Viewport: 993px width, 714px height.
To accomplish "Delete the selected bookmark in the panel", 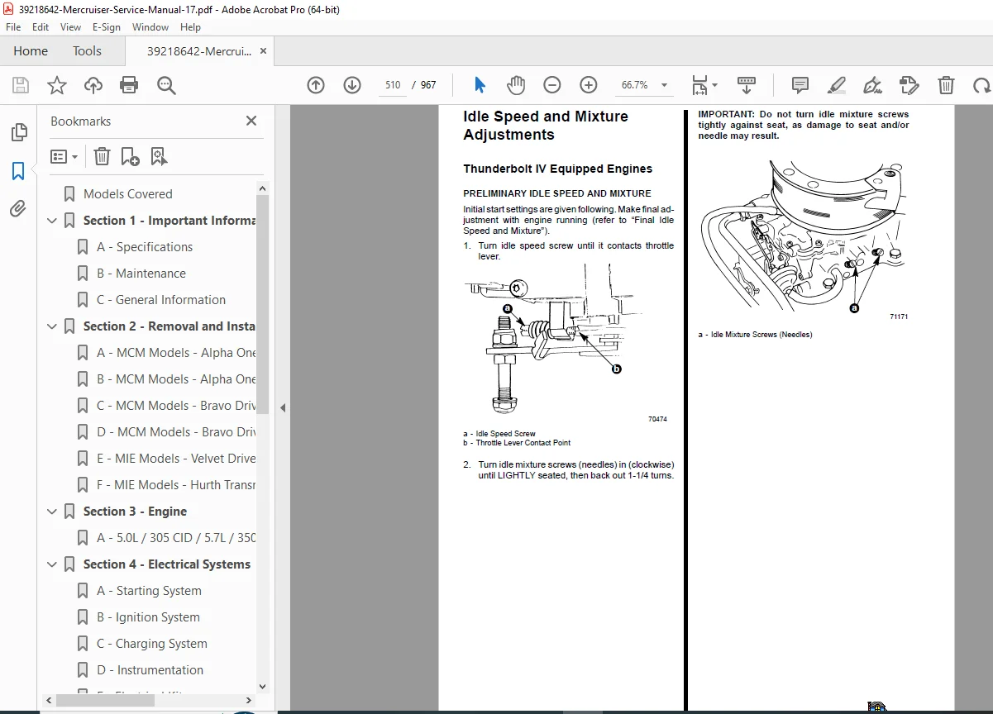I will tap(102, 156).
